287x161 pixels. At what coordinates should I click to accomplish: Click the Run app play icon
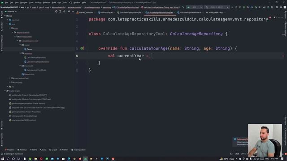pyautogui.click(x=232, y=7)
